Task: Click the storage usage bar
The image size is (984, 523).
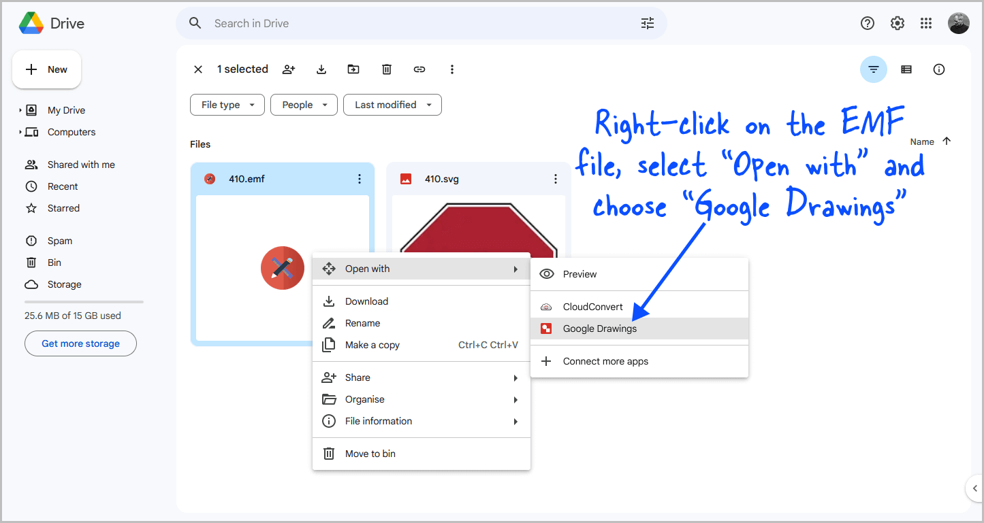Action: coord(84,301)
